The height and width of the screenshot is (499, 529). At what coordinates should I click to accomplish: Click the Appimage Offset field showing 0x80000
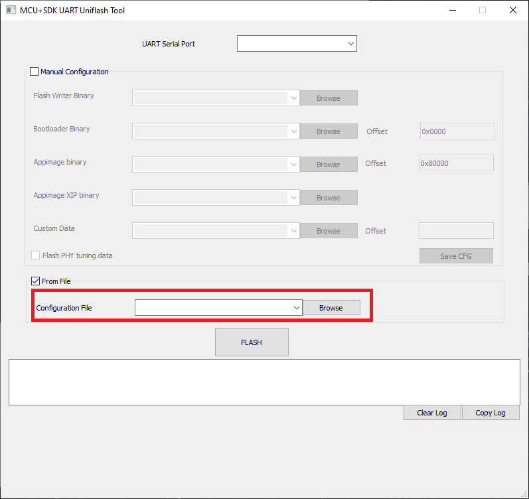[x=455, y=163]
